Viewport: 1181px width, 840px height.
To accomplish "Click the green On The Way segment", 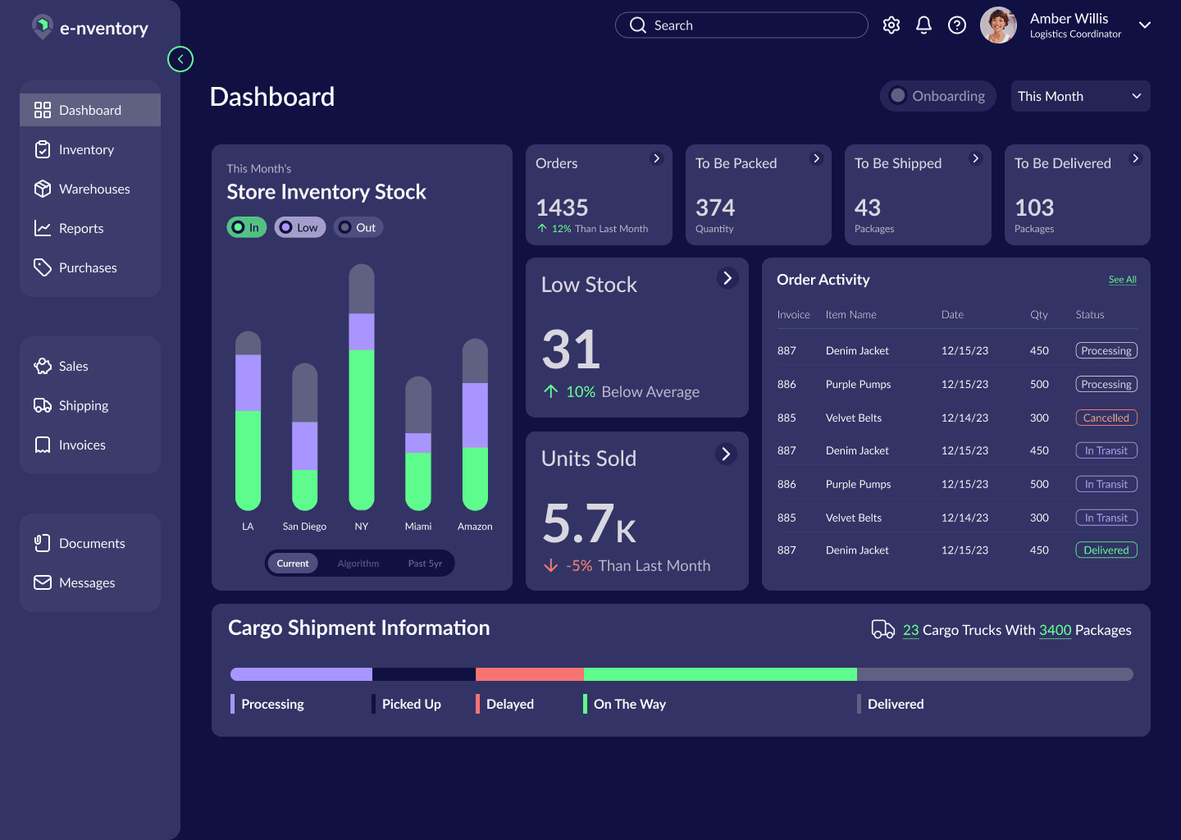I will [x=720, y=674].
